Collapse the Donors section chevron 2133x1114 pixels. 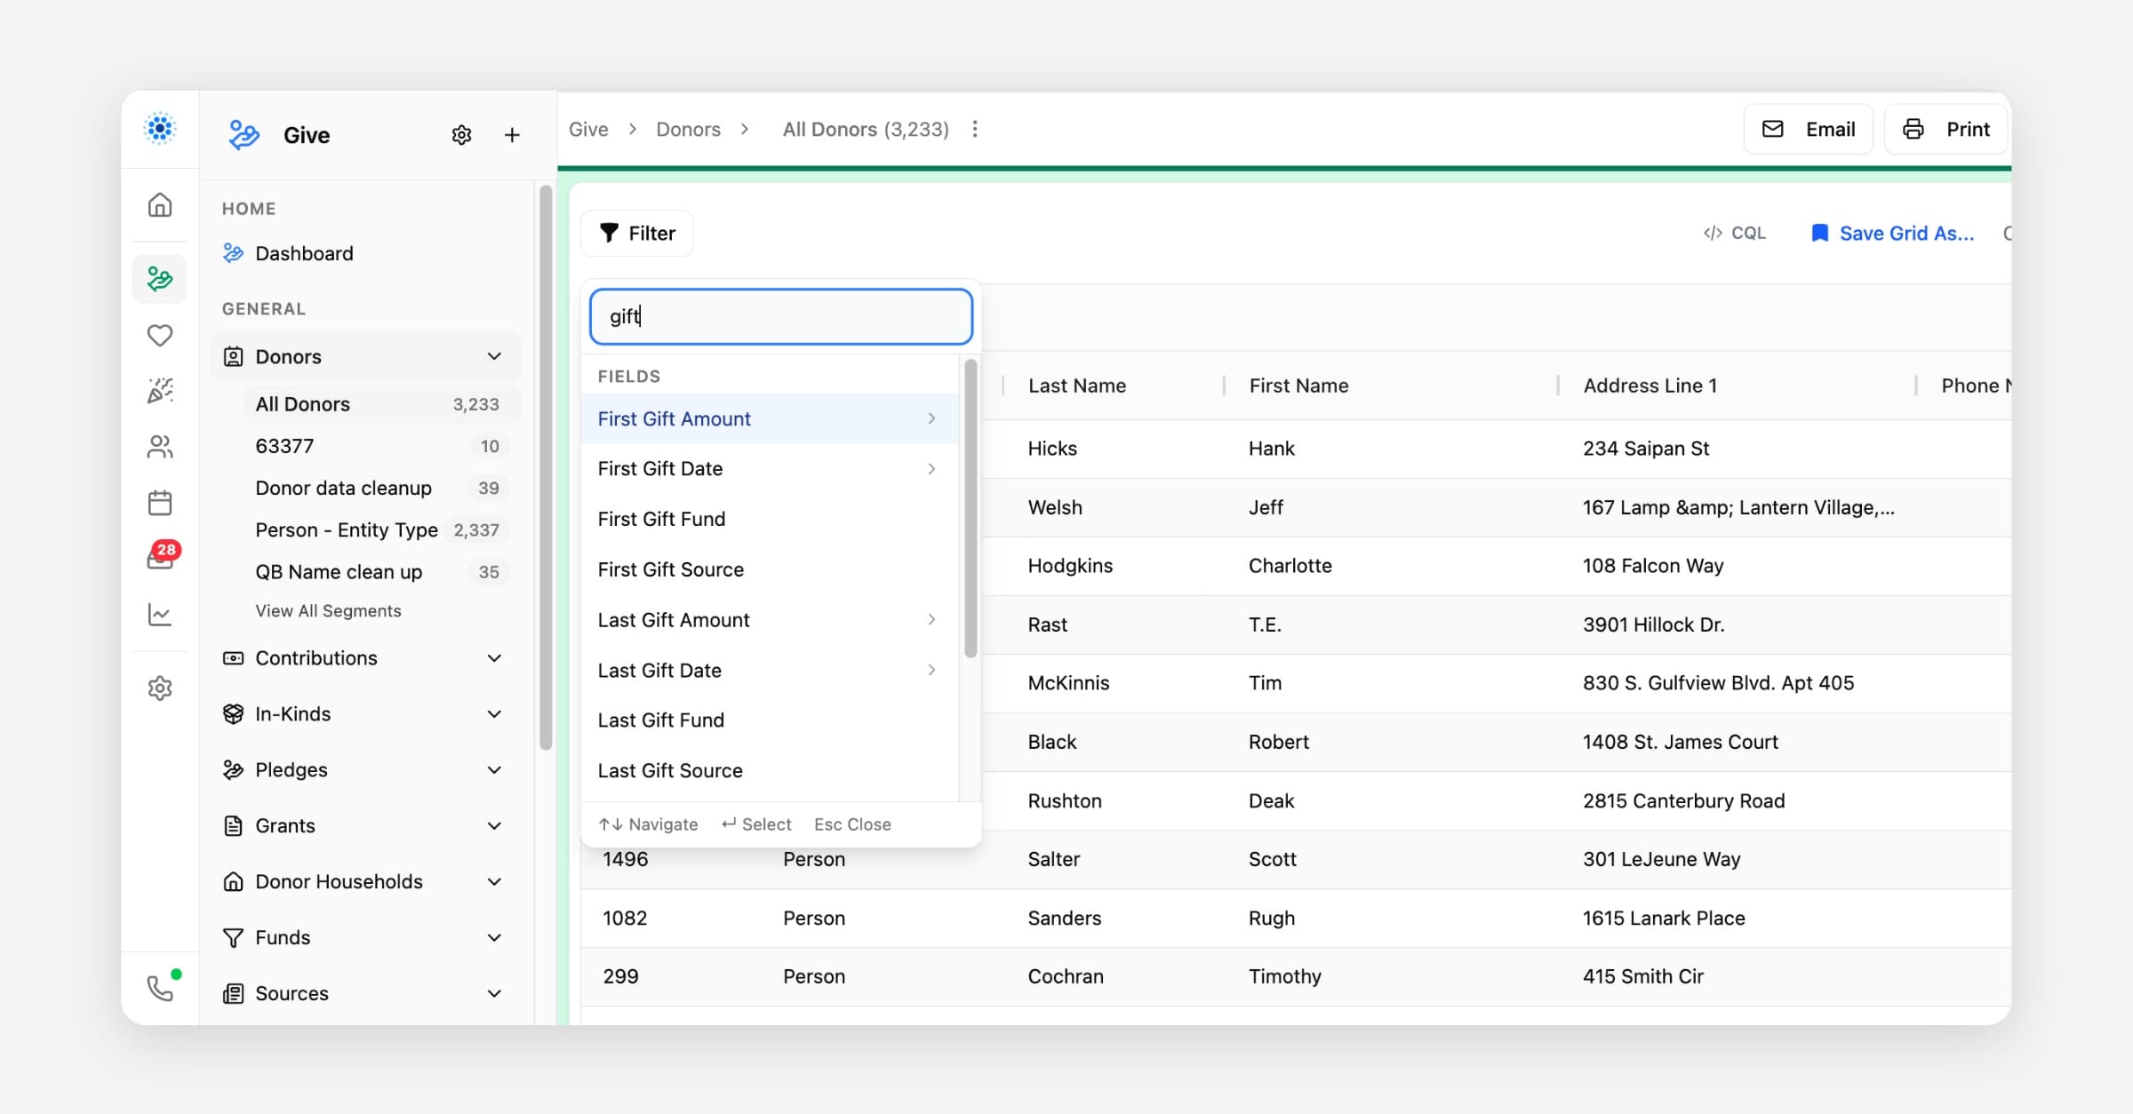pyautogui.click(x=494, y=356)
